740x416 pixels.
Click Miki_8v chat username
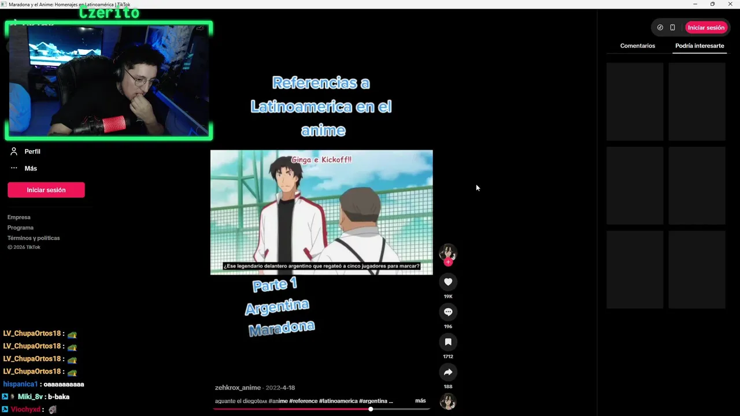(30, 397)
